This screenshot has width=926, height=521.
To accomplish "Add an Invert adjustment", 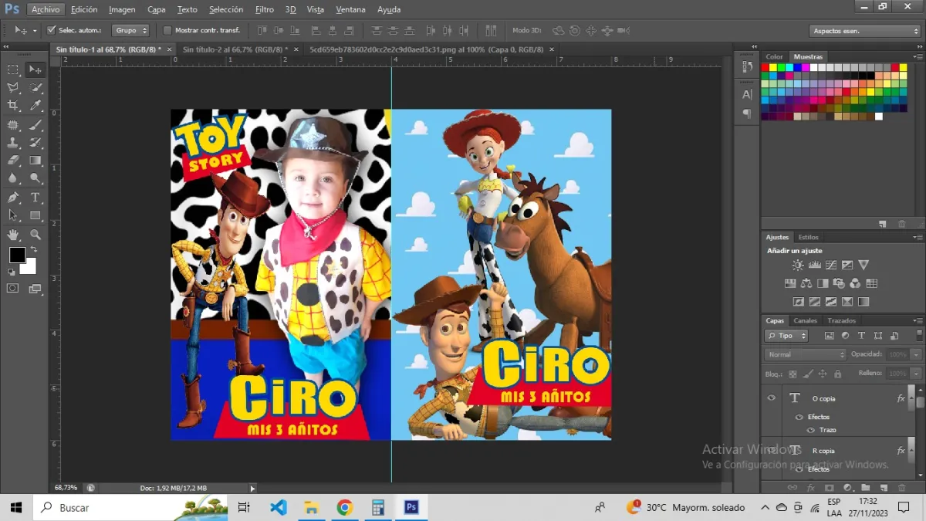I will pyautogui.click(x=799, y=302).
